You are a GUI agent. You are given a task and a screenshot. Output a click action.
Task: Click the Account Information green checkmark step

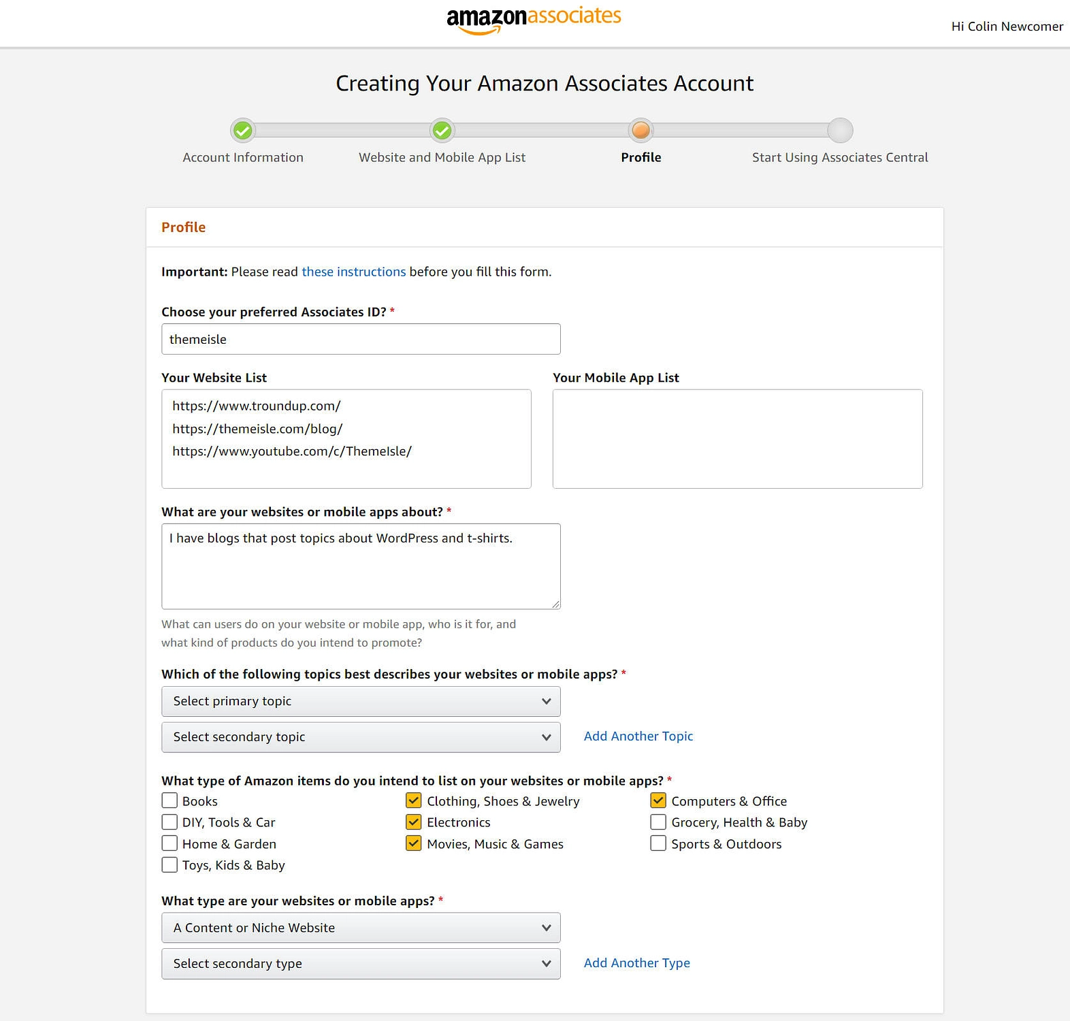243,130
